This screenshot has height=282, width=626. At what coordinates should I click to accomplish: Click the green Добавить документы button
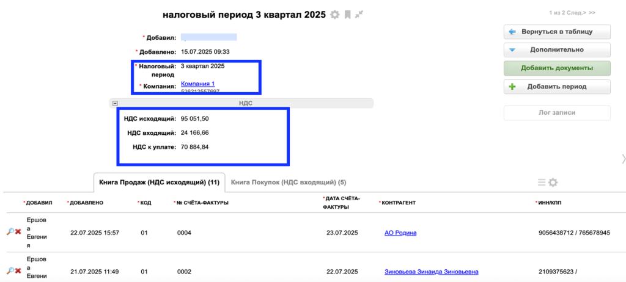point(557,68)
